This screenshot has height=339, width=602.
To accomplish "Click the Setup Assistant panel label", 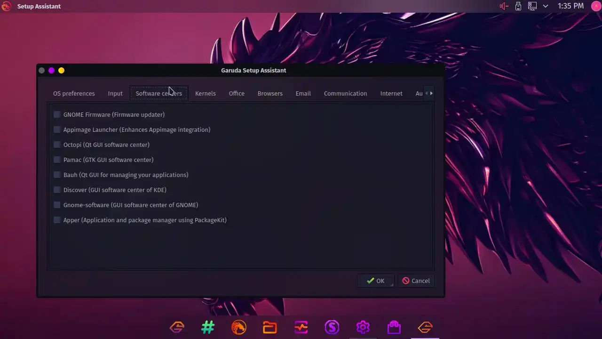I will (39, 6).
